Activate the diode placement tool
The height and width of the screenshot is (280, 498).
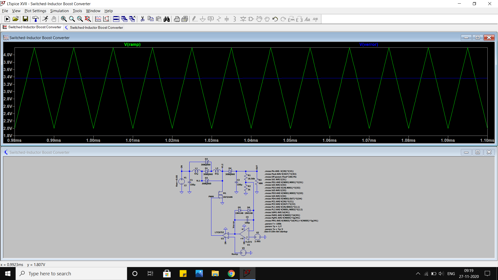click(243, 19)
